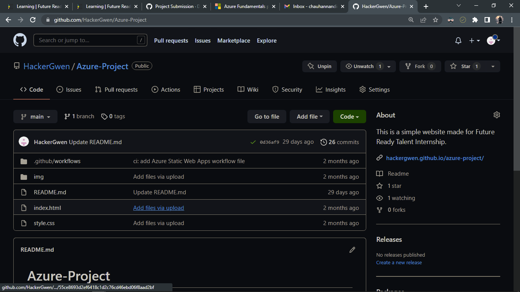Open Chrome tab search chevron
520x292 pixels.
click(458, 6)
